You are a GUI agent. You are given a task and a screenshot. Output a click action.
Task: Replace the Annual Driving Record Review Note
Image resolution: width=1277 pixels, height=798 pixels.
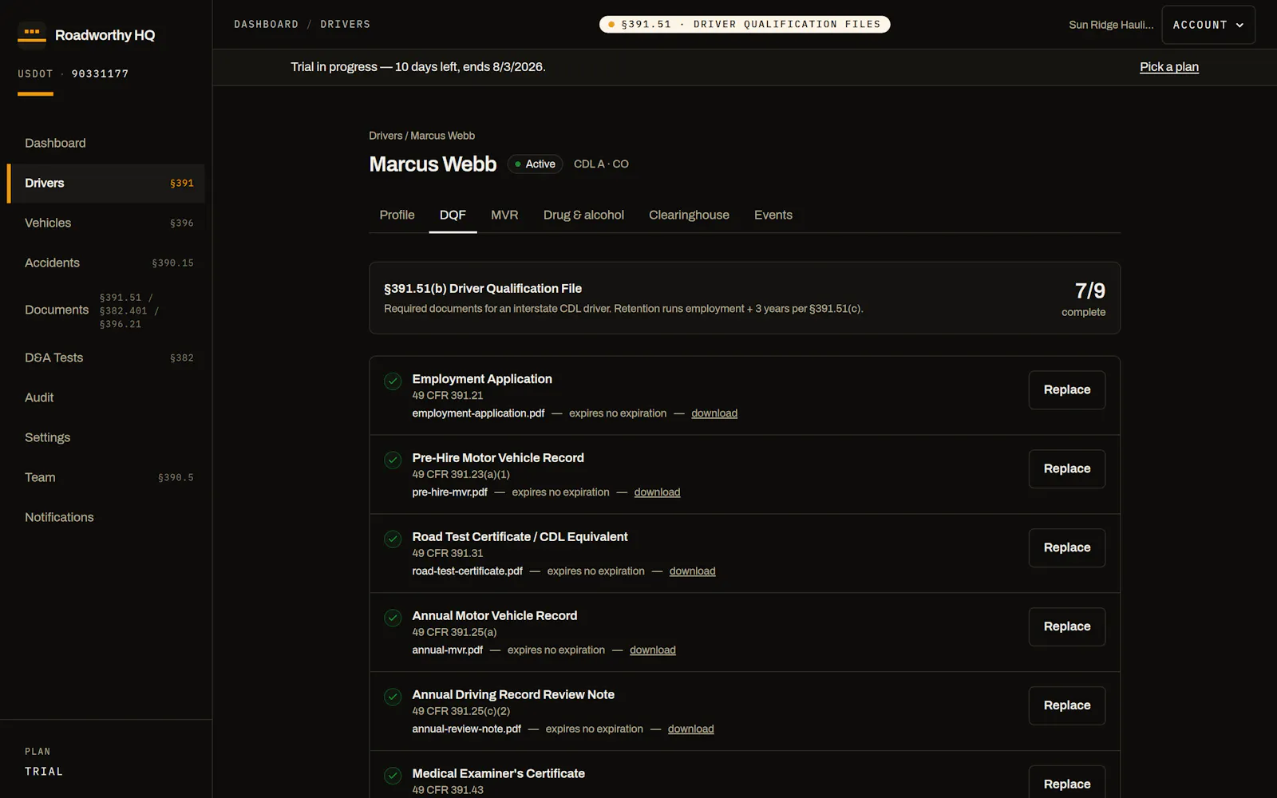coord(1067,706)
